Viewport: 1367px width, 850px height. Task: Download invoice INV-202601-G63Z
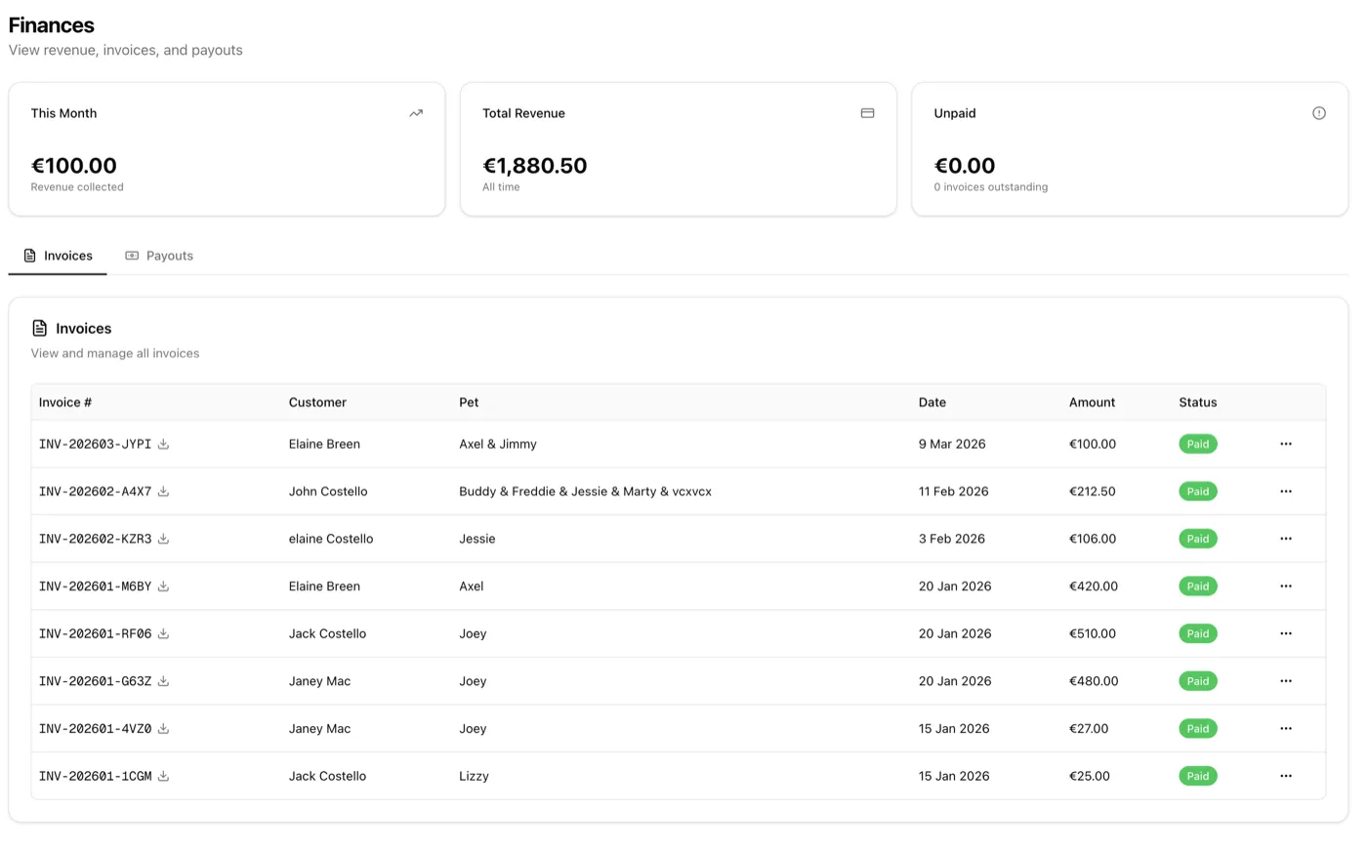[163, 681]
